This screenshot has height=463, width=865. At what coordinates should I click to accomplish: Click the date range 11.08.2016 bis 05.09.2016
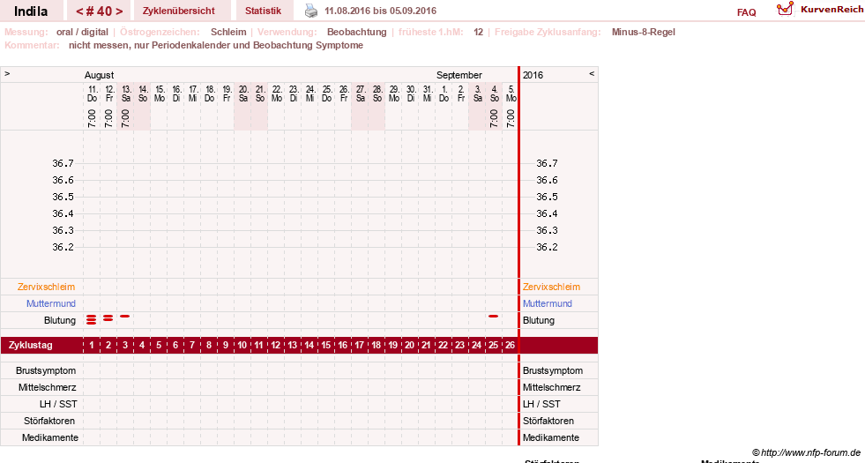pos(380,11)
